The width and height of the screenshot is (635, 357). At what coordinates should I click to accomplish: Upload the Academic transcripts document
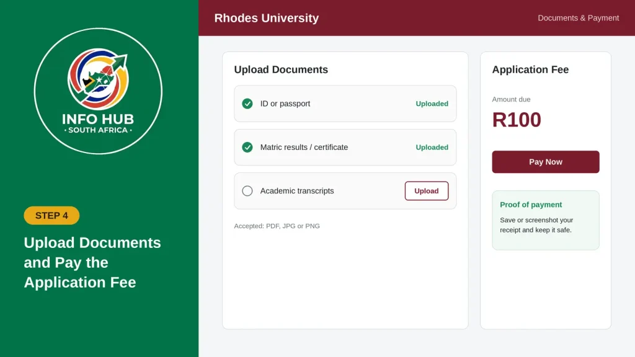427,191
